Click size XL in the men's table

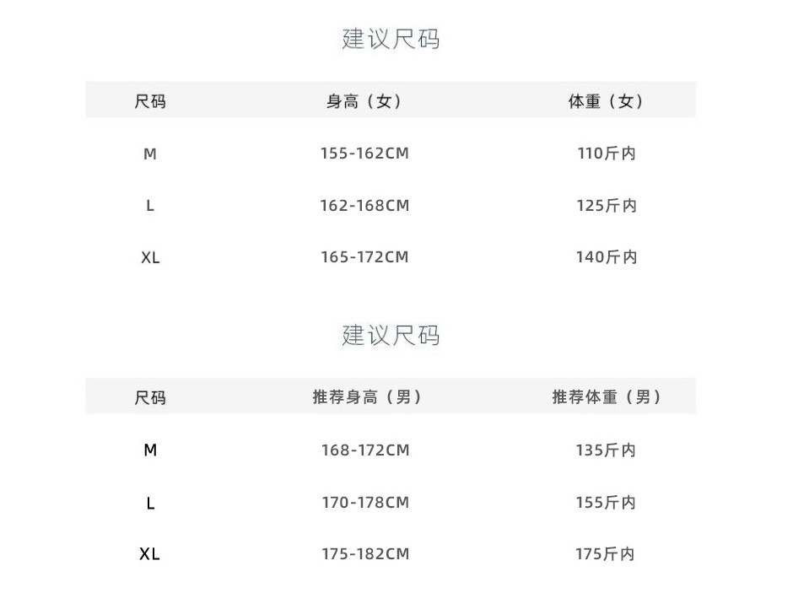pyautogui.click(x=150, y=554)
